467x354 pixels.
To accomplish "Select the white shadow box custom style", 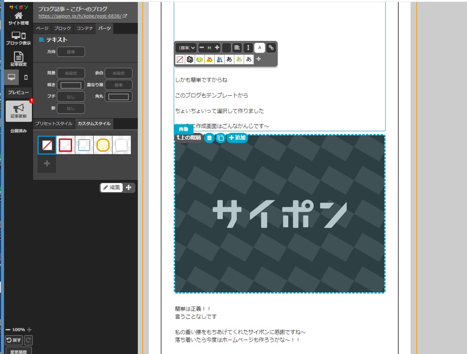I will (x=121, y=145).
